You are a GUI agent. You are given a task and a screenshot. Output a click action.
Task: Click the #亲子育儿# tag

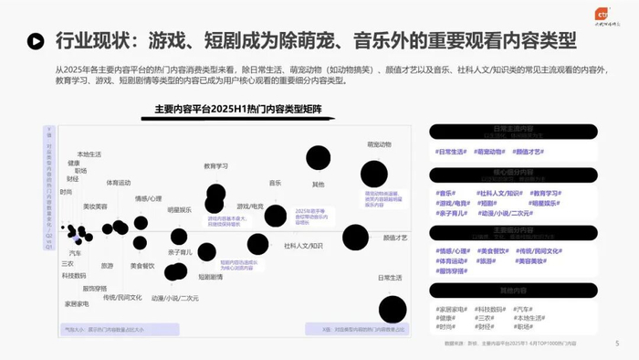pos(452,213)
